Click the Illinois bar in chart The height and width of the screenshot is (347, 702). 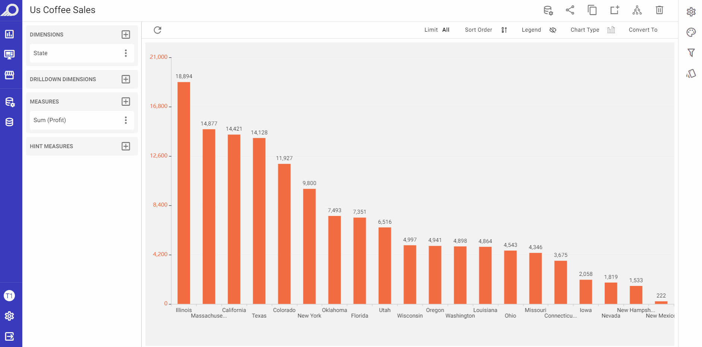tap(184, 193)
